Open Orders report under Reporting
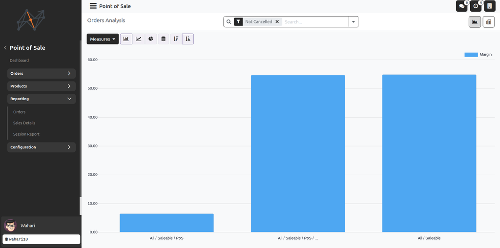The height and width of the screenshot is (248, 500). [20, 112]
